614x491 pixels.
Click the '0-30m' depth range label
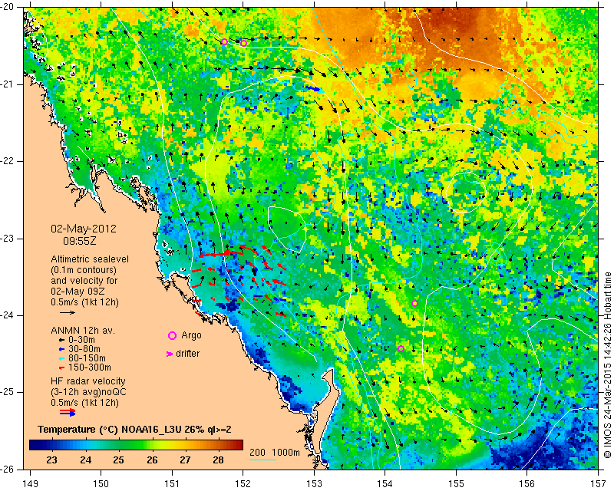point(81,340)
